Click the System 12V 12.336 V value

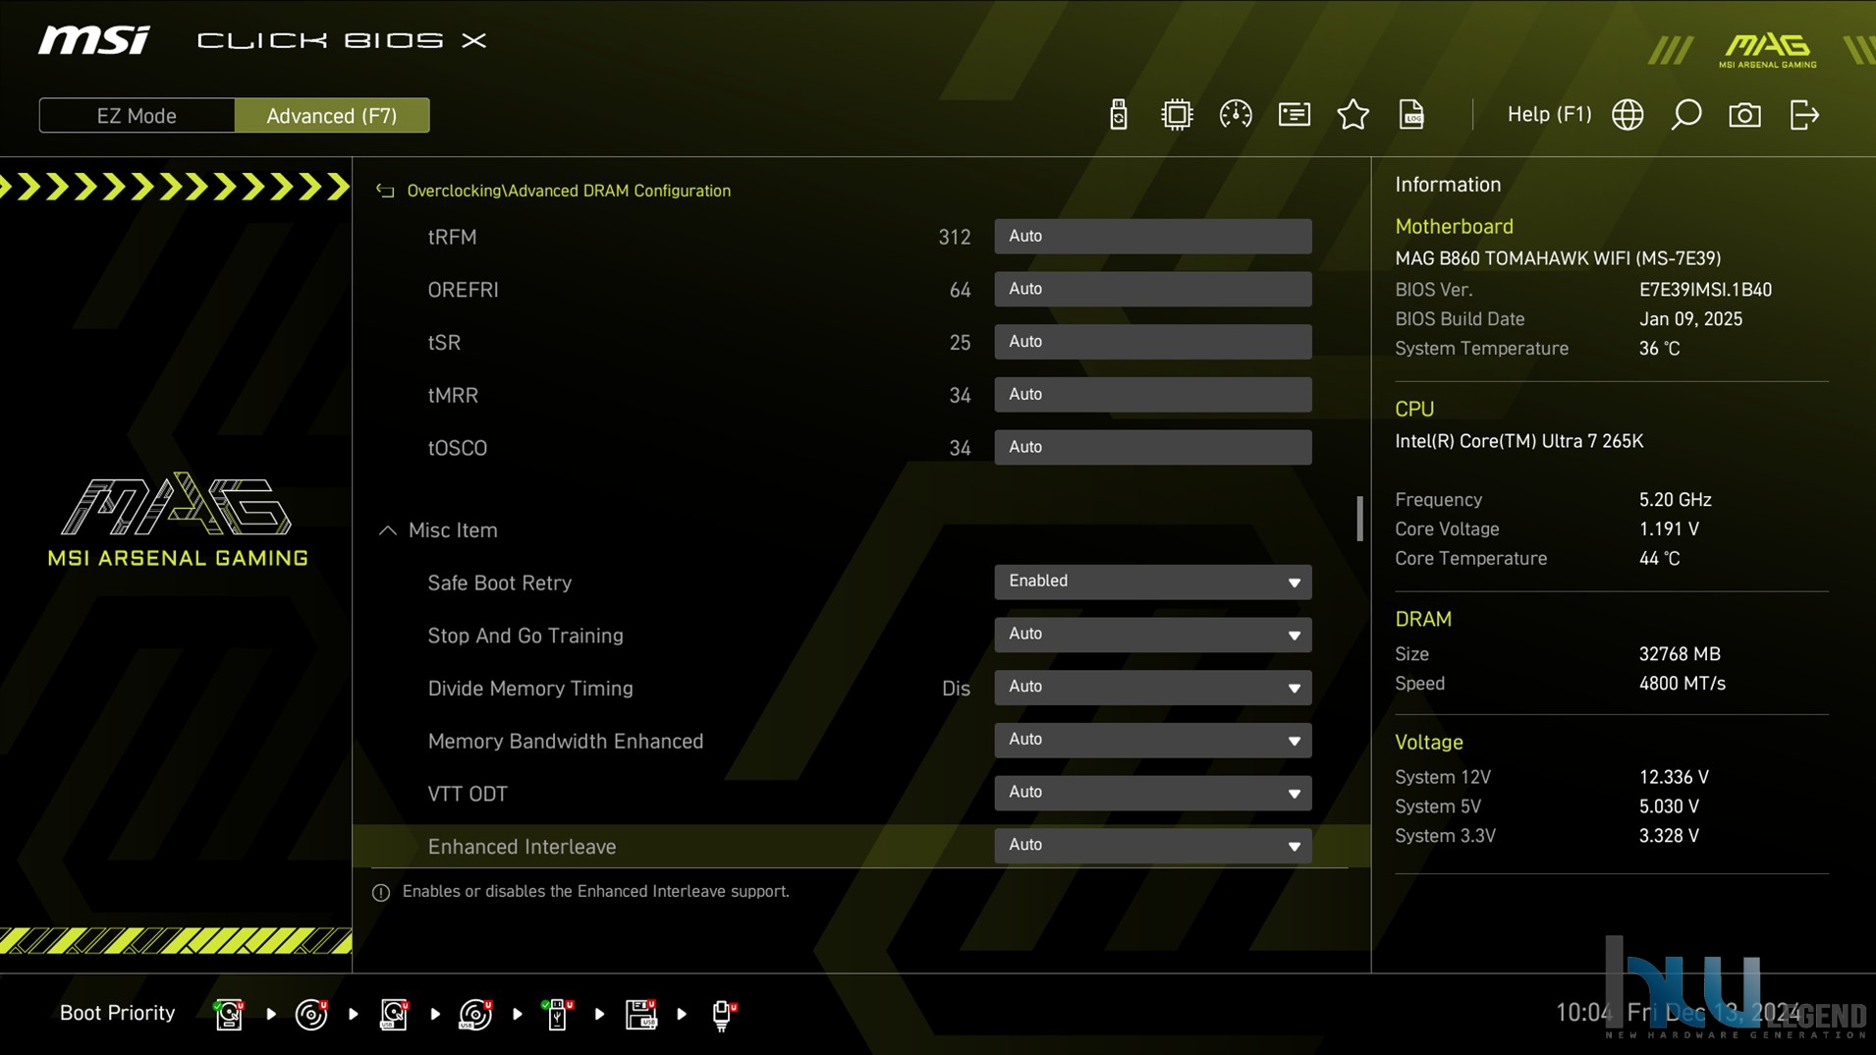pos(1674,777)
